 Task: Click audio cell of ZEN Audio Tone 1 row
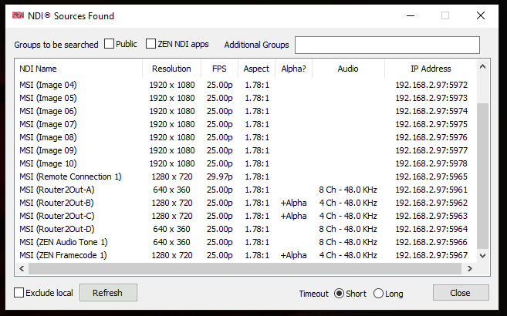tap(348, 242)
